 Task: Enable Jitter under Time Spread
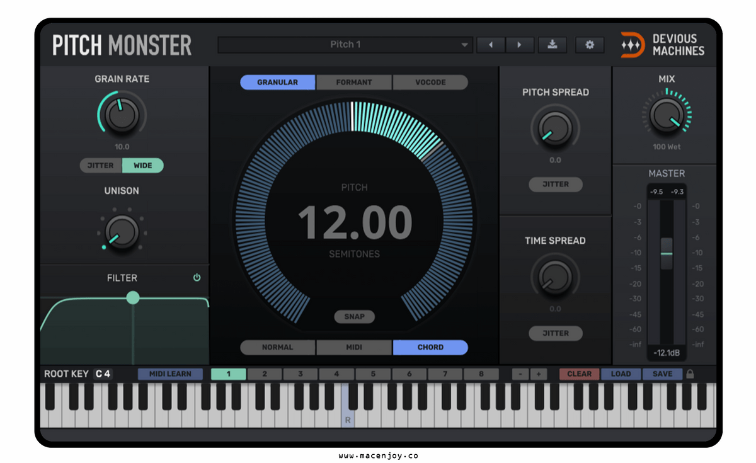coord(555,333)
